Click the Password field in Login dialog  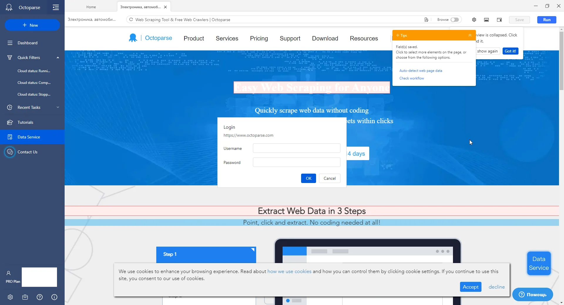tap(297, 162)
